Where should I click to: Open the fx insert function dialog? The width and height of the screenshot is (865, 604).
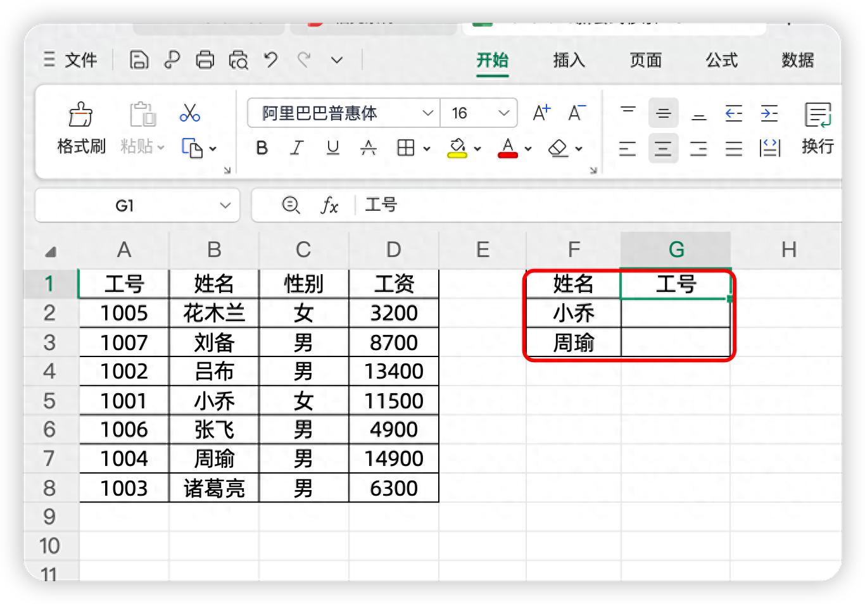[x=329, y=205]
